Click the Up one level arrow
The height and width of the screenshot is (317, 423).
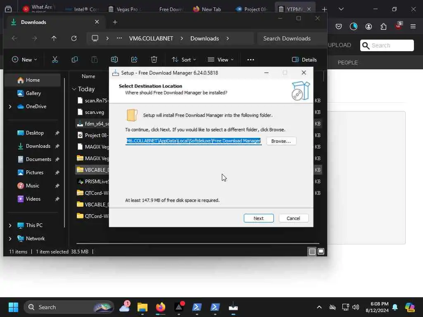54,38
